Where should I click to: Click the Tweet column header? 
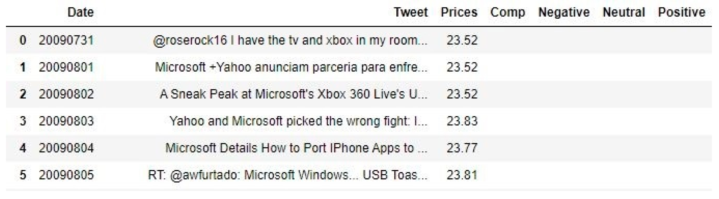click(411, 12)
